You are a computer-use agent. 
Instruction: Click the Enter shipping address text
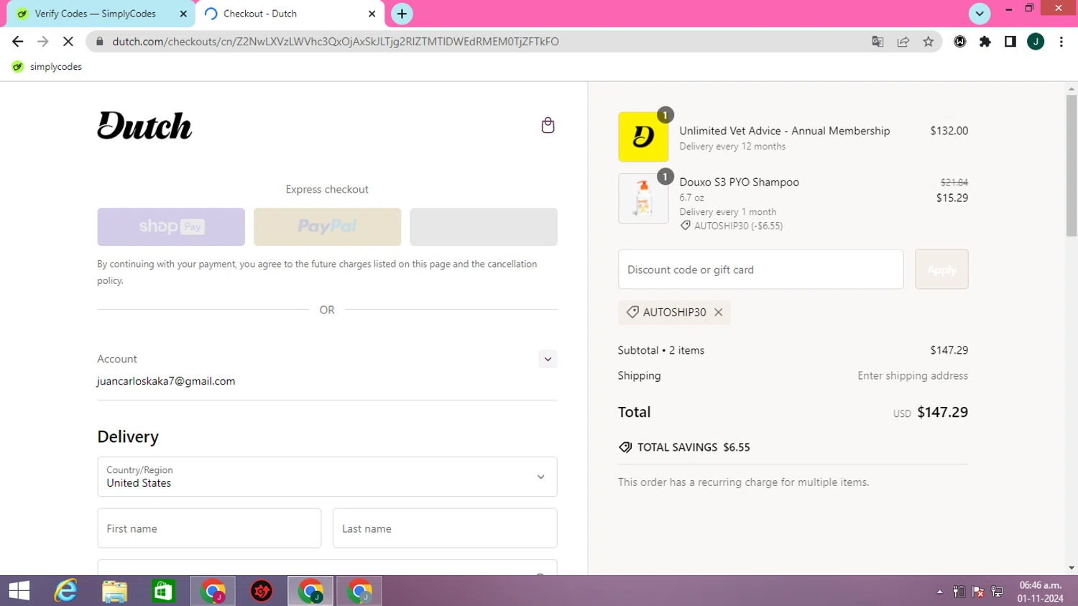[913, 375]
